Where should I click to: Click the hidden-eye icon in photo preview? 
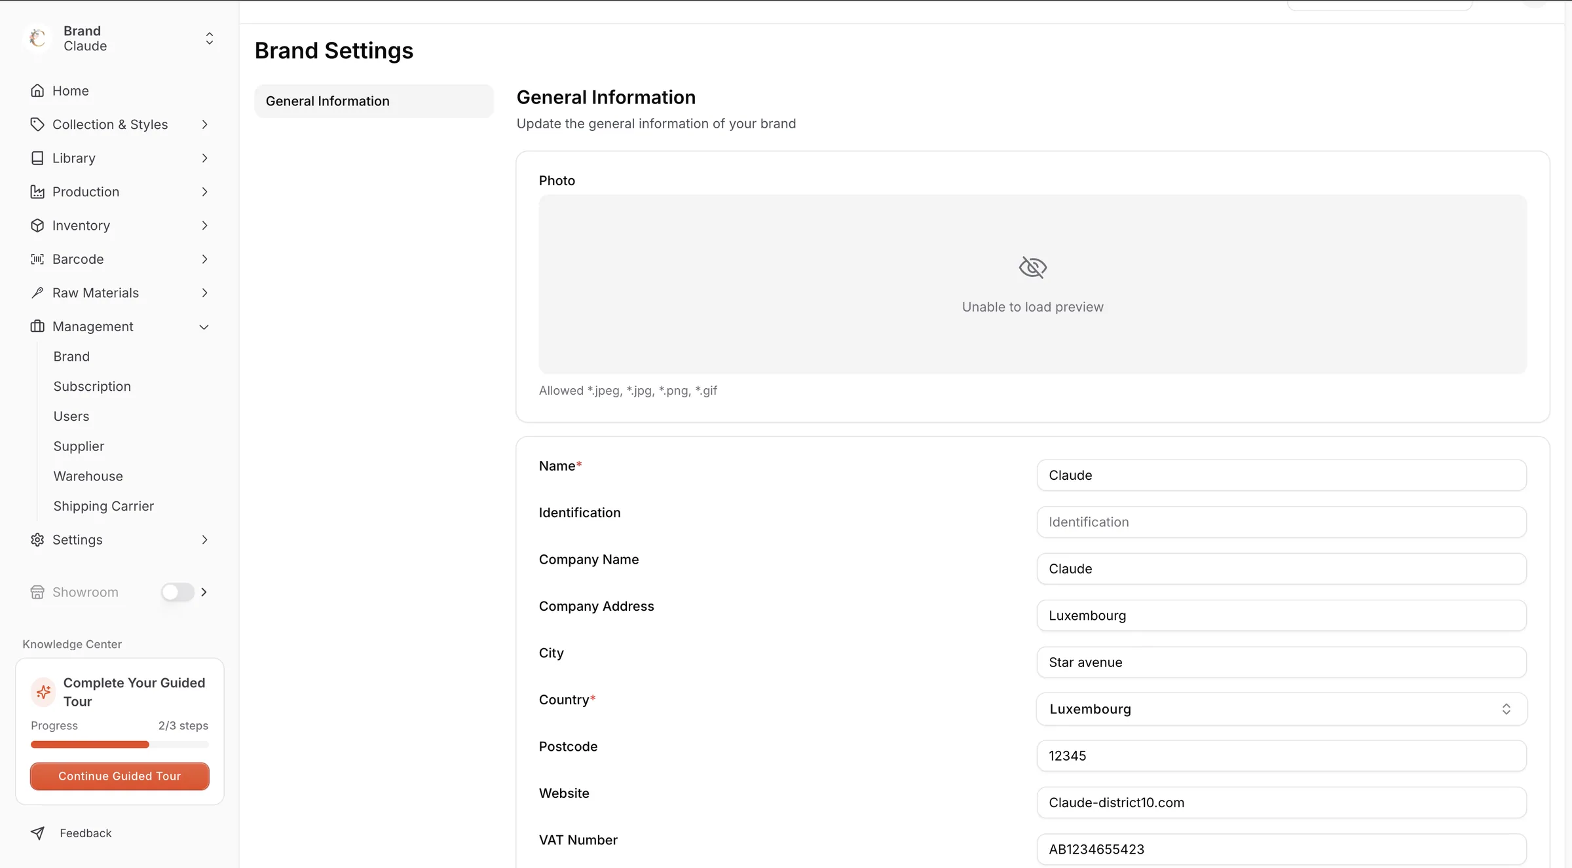[1033, 268]
